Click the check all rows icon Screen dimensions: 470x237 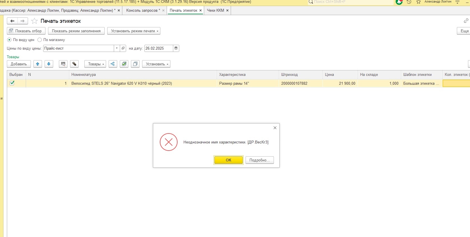pyautogui.click(x=124, y=64)
